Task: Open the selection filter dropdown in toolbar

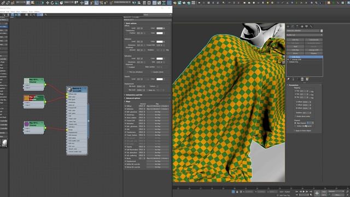Action: click(x=20, y=3)
